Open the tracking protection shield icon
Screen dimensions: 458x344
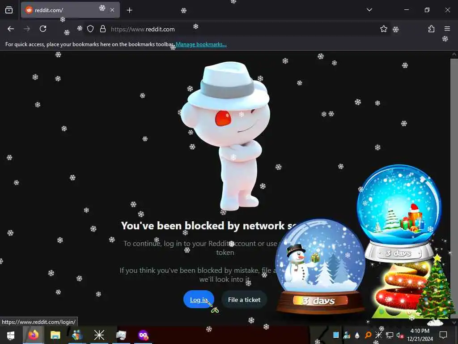(x=90, y=29)
